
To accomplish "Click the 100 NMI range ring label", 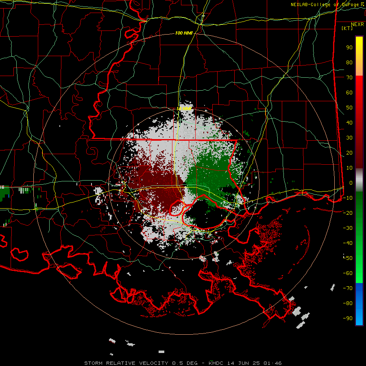I will (184, 33).
